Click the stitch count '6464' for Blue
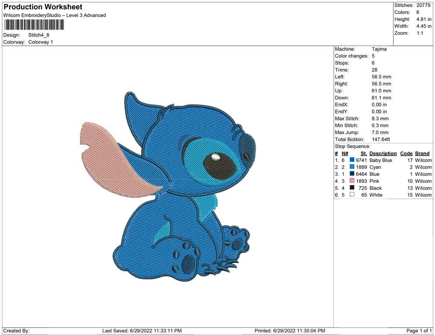Screen dimensions: 435x335 pos(362,174)
